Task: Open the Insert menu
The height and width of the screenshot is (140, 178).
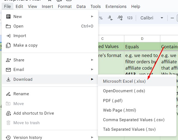Action: click(47, 6)
